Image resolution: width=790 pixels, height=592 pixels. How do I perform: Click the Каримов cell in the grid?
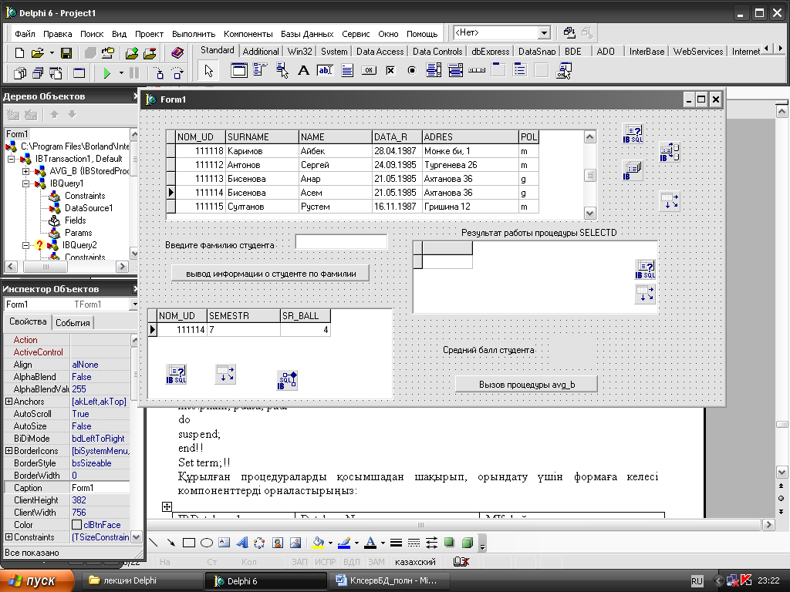coord(262,151)
